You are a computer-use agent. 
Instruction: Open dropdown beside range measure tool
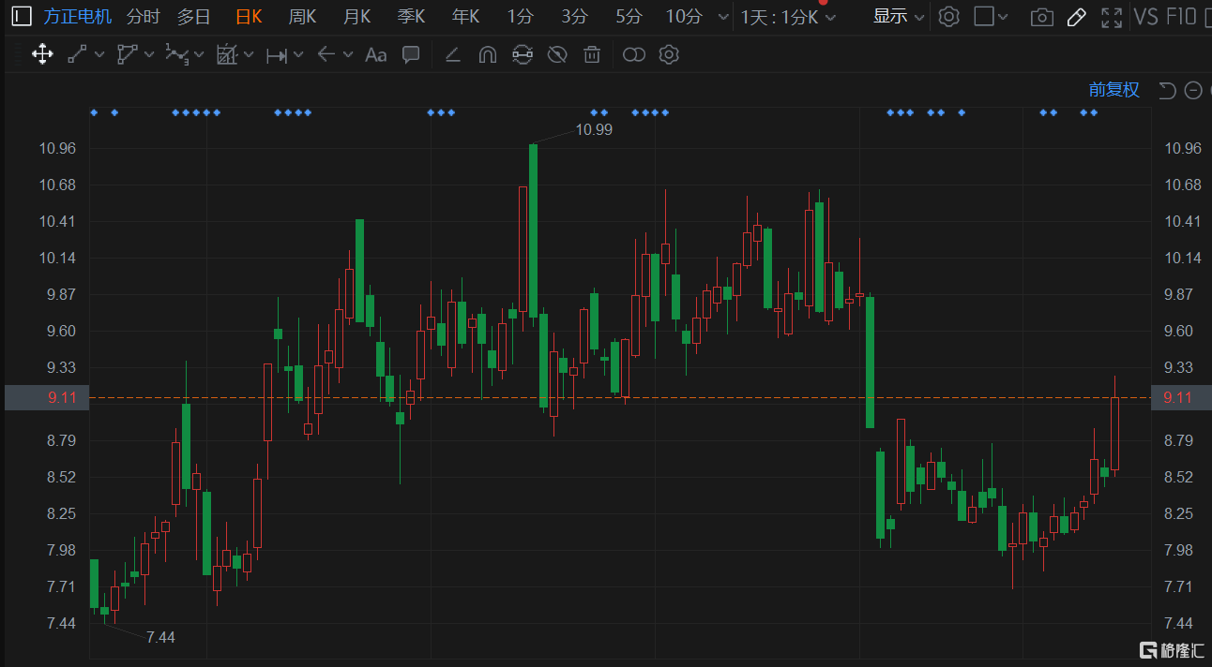(298, 54)
